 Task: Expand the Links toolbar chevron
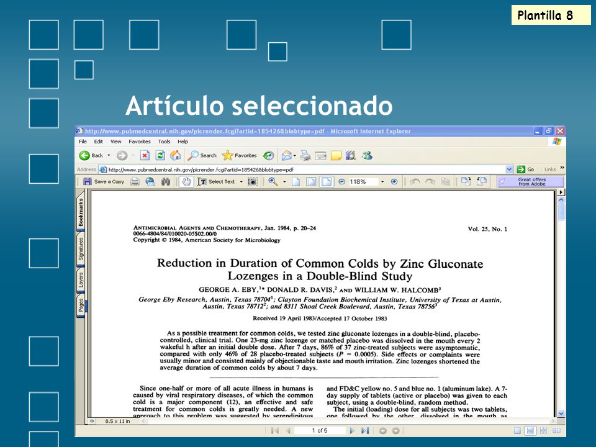coord(562,168)
